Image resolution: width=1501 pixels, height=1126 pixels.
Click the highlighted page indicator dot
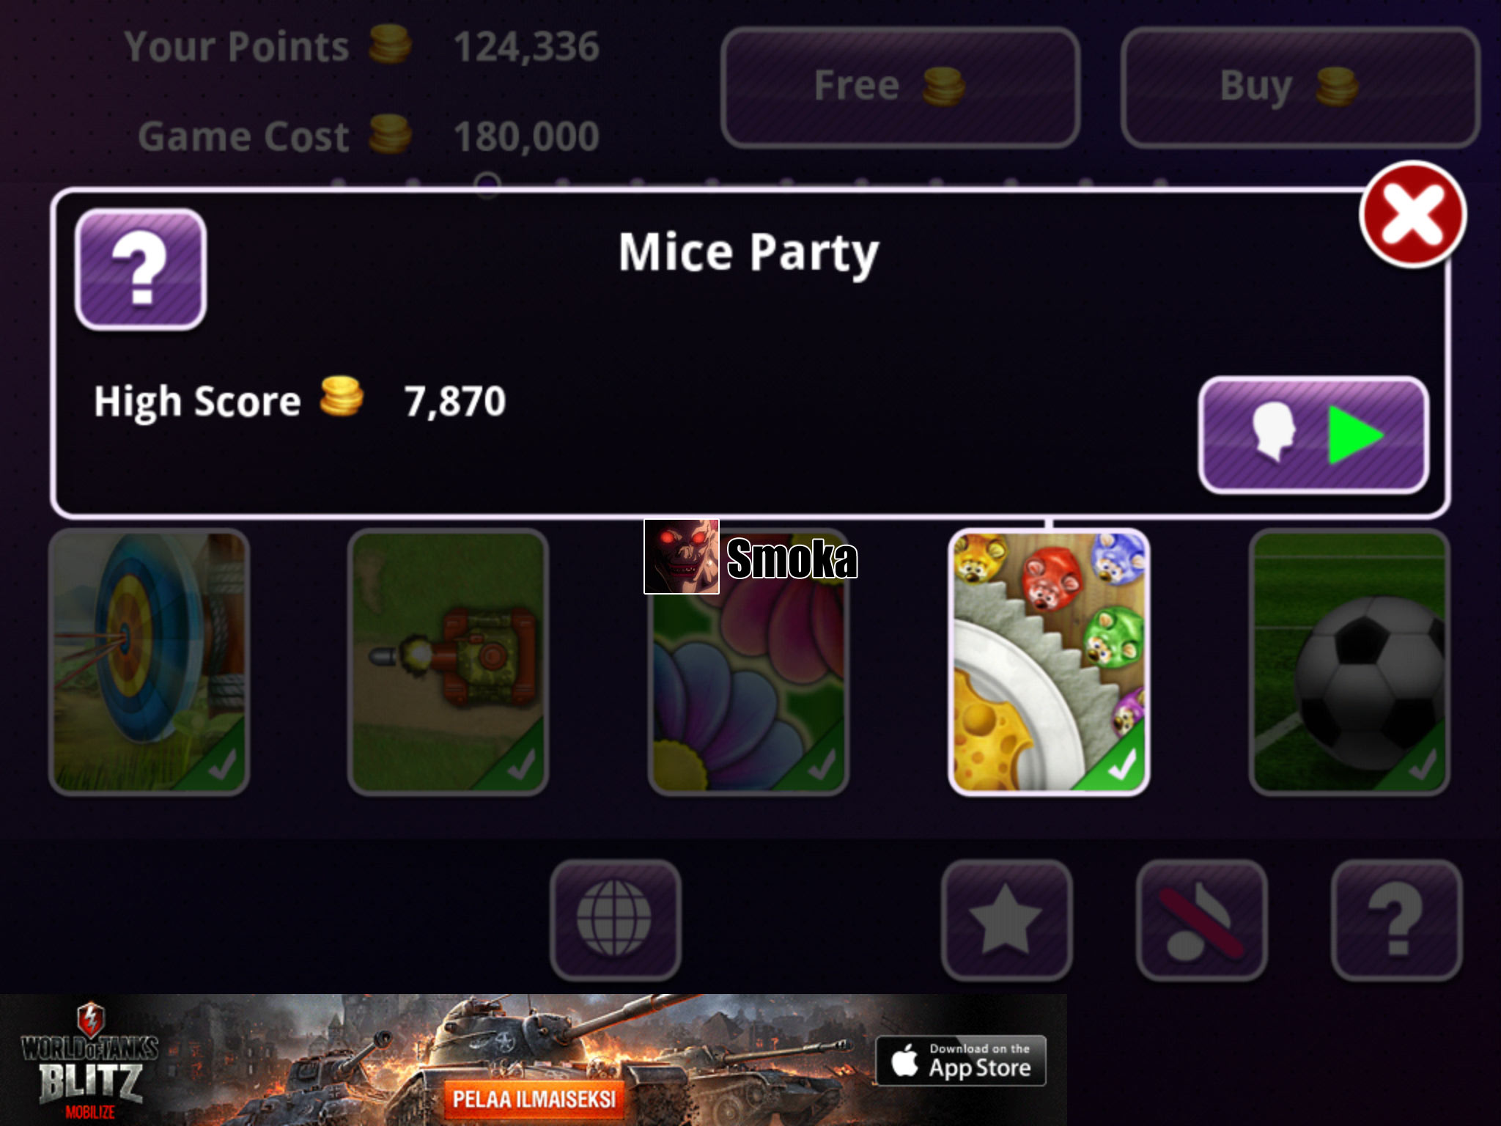(487, 185)
